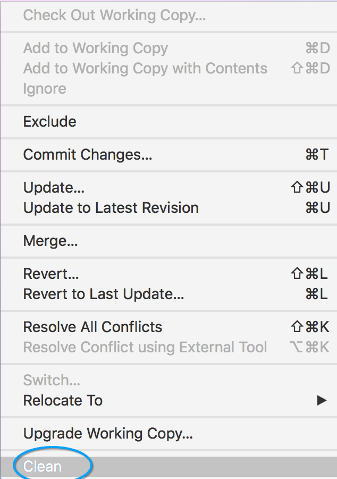Click the Ignore menu entry
Viewport: 337px width, 479px height.
(x=45, y=89)
